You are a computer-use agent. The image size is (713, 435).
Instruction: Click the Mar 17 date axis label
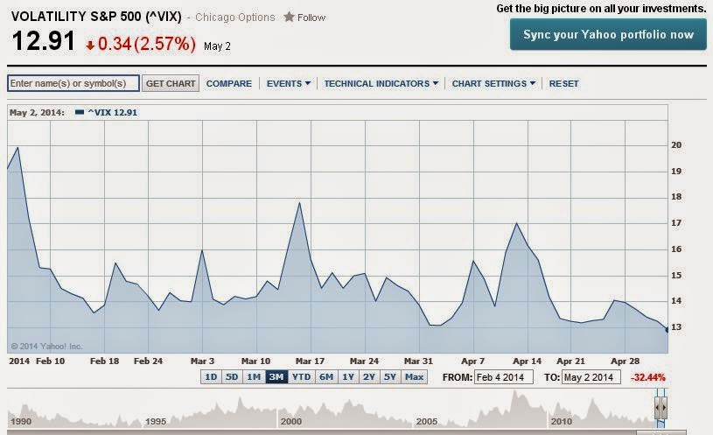pyautogui.click(x=310, y=361)
